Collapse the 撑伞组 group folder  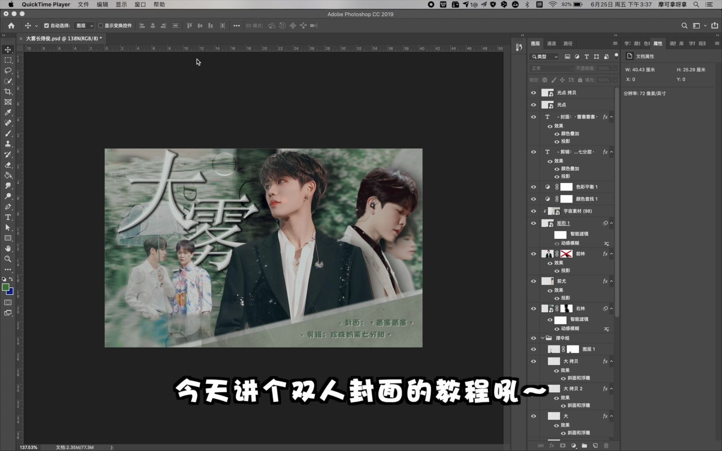(x=542, y=338)
